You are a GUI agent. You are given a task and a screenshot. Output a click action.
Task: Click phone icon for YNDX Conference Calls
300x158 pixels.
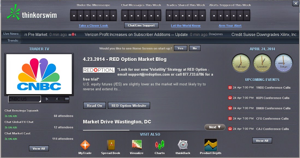230,88
